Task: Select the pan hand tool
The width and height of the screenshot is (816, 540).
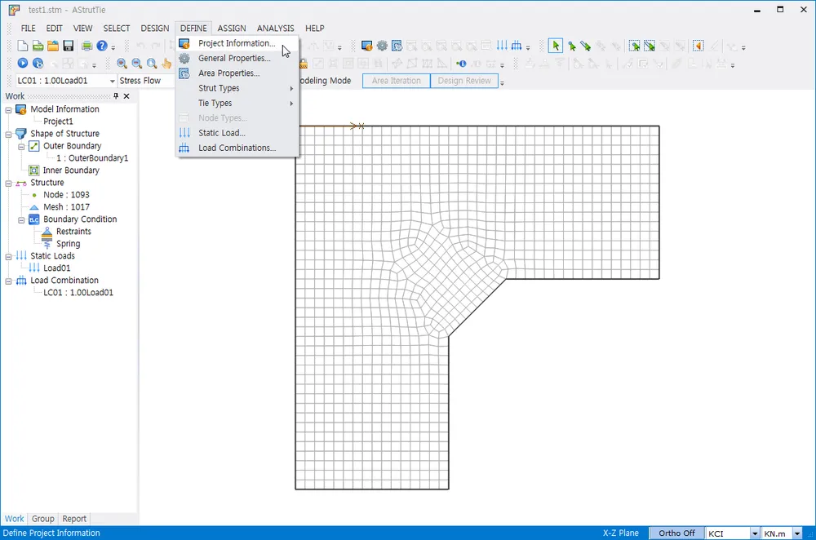Action: pyautogui.click(x=166, y=64)
